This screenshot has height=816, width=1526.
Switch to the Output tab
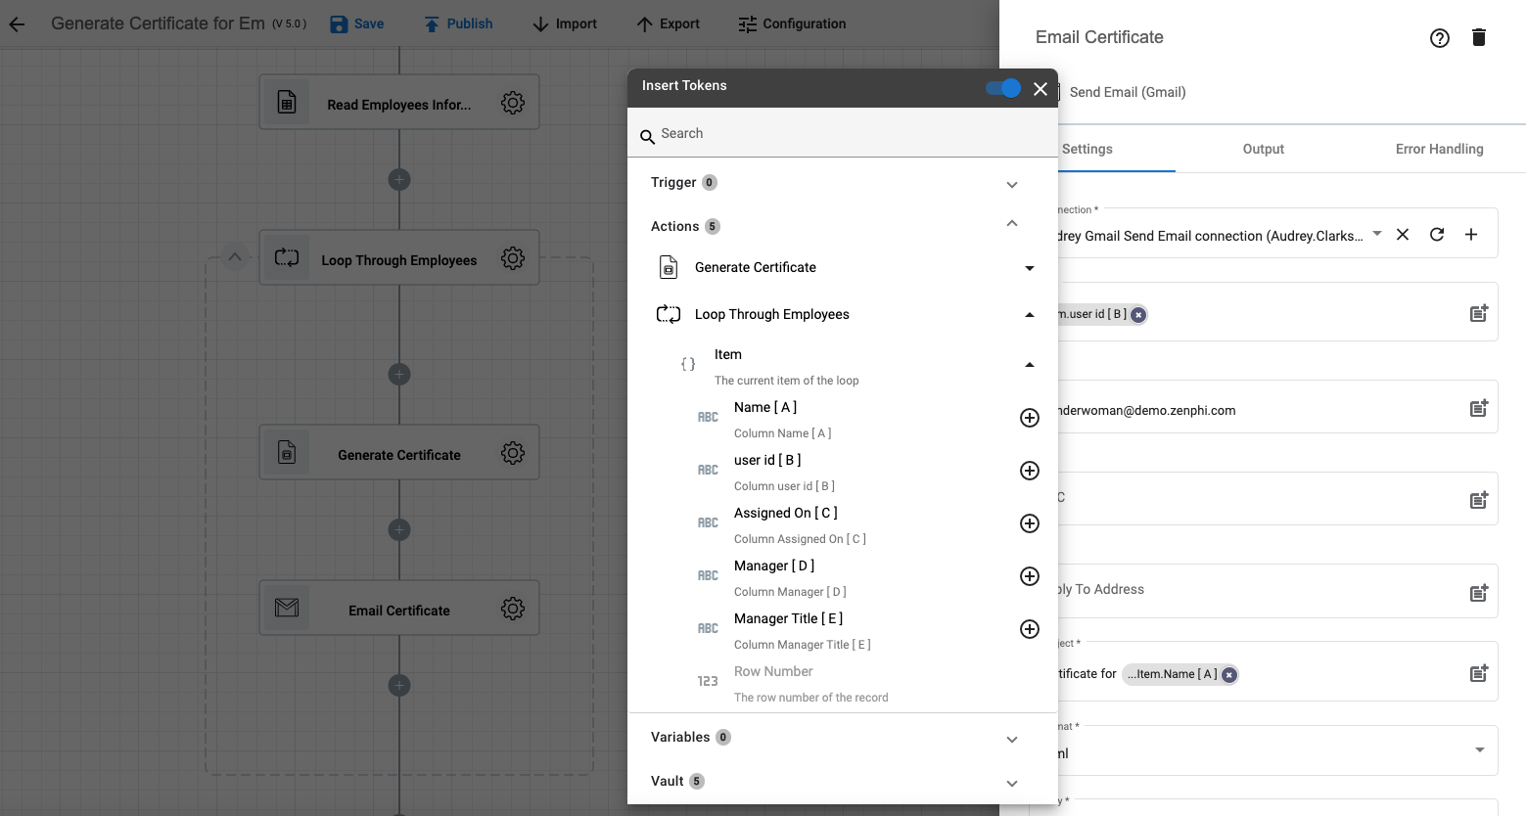(x=1264, y=149)
